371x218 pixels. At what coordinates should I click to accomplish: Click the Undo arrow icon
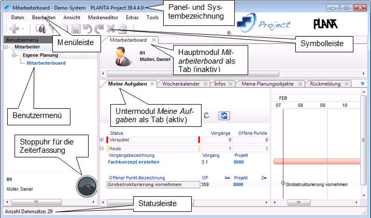pyautogui.click(x=88, y=28)
